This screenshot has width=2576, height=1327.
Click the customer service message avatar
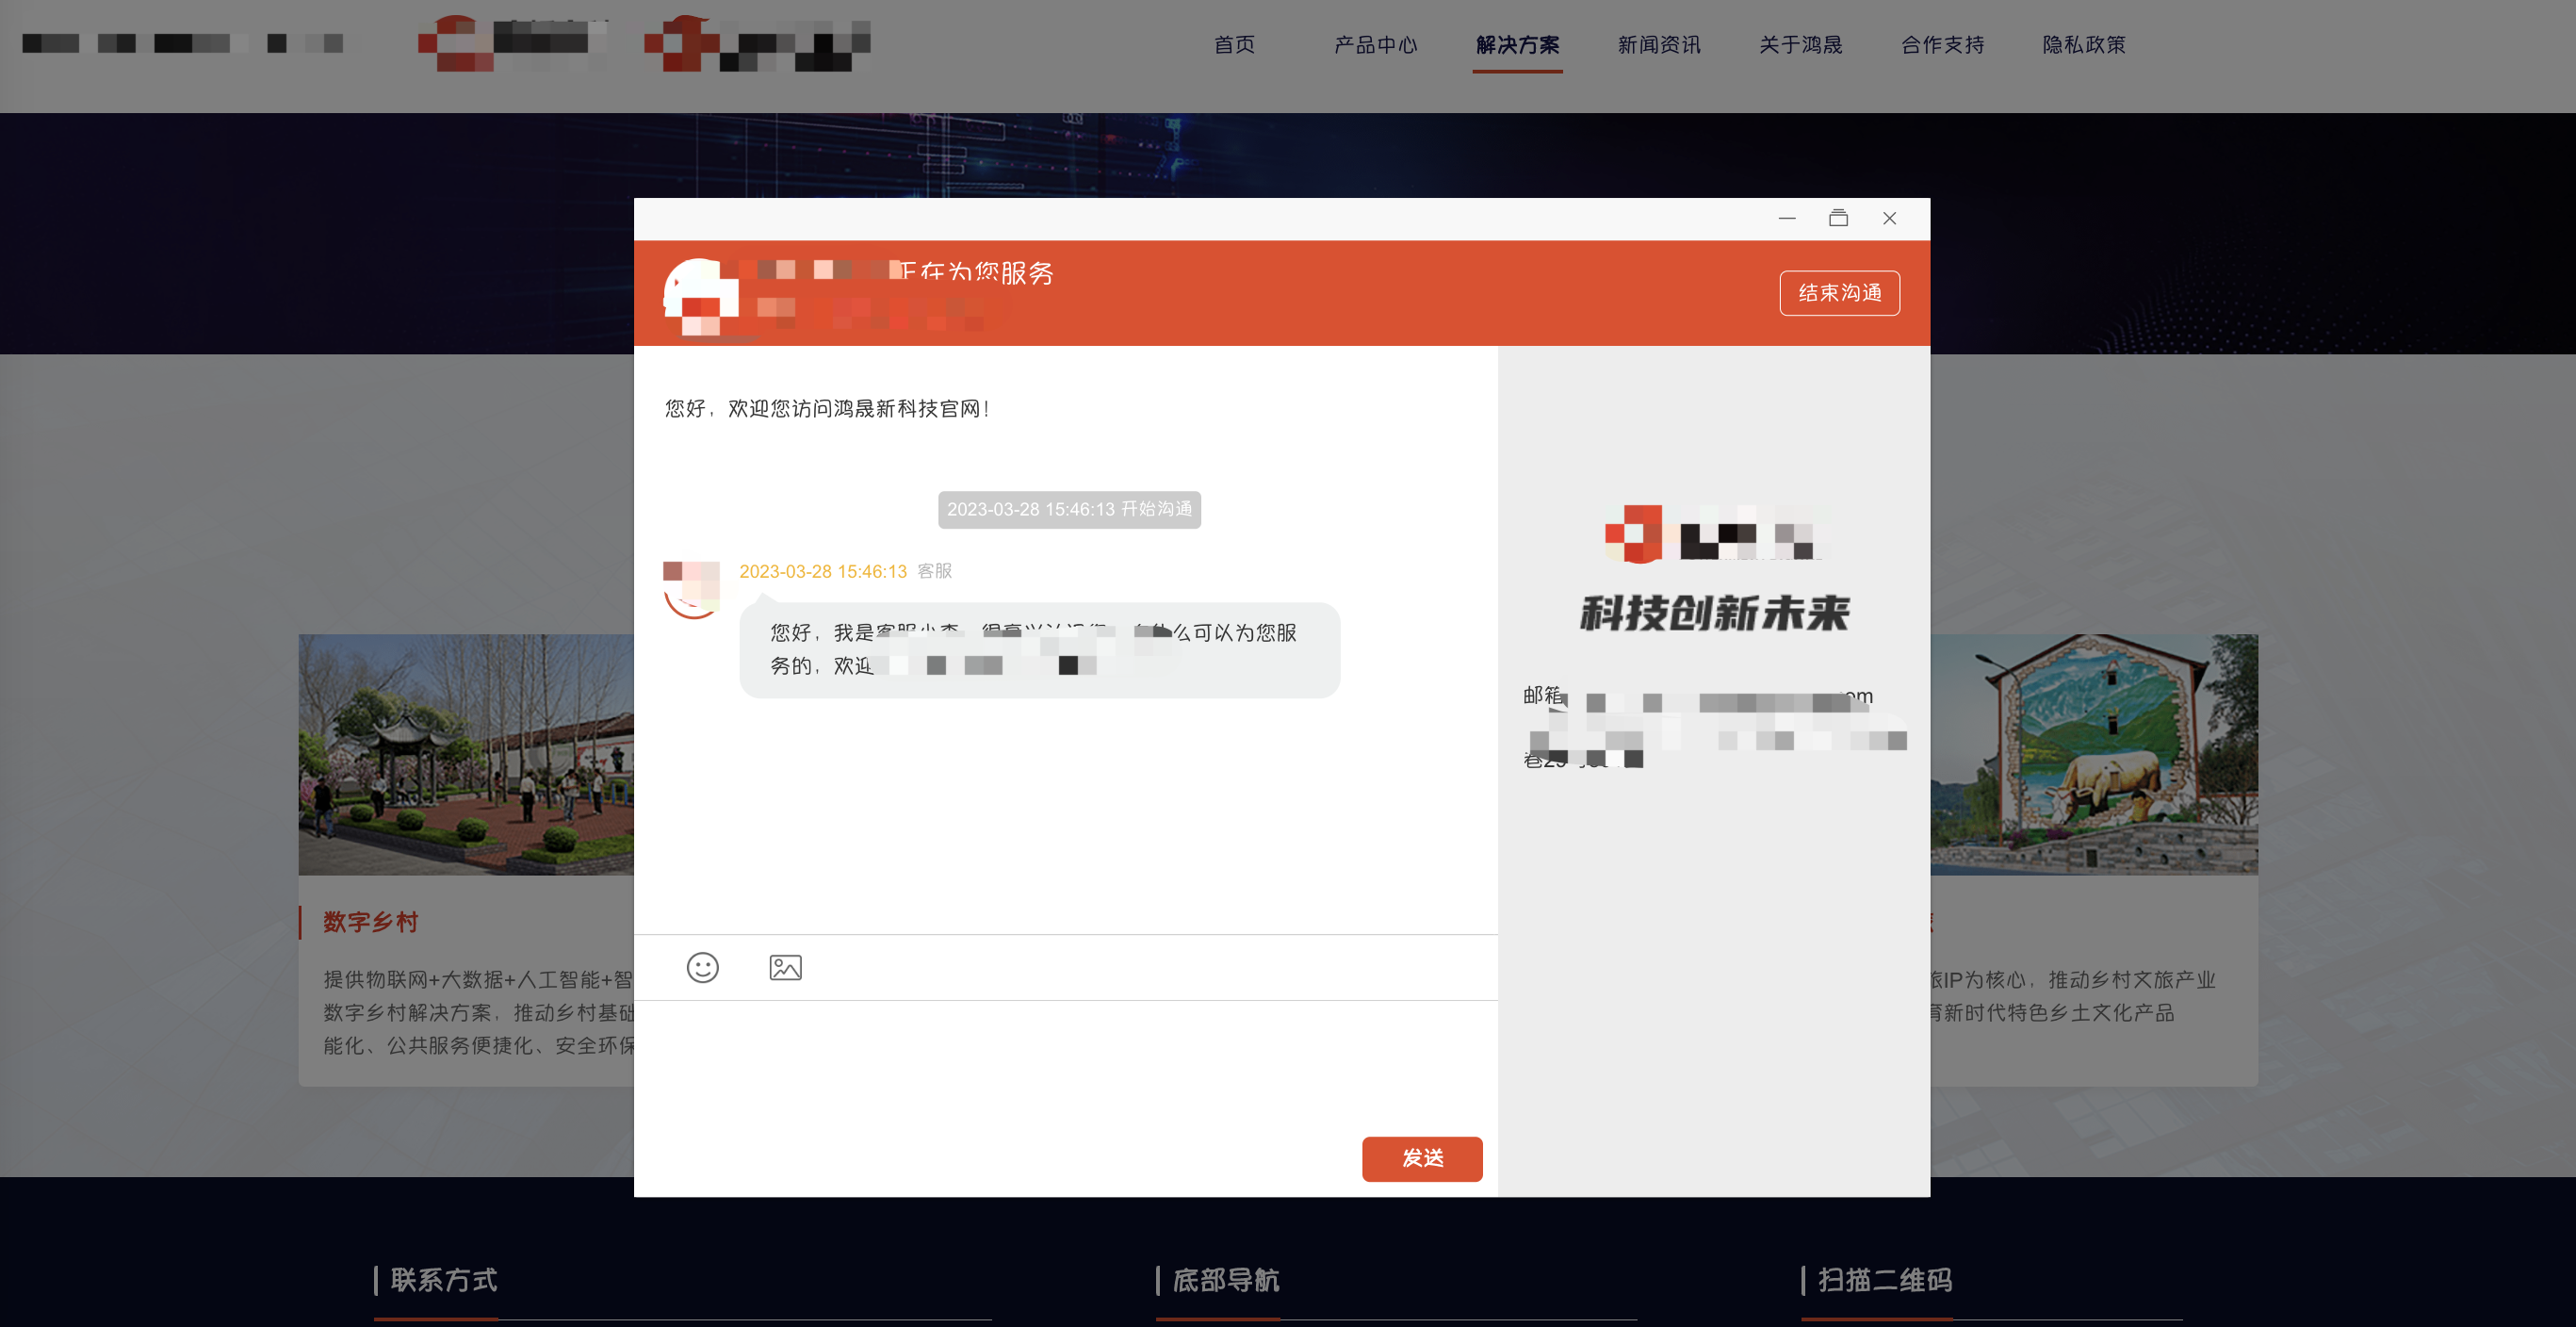tap(691, 589)
